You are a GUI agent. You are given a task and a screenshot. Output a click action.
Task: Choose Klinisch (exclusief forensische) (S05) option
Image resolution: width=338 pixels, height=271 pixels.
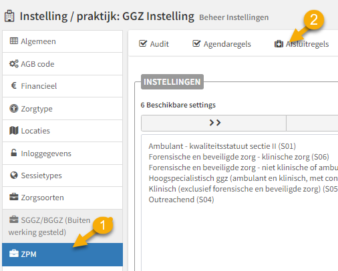pyautogui.click(x=243, y=189)
